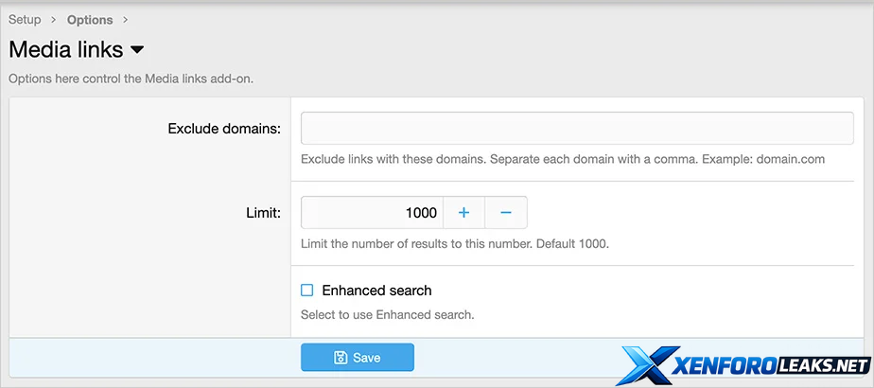This screenshot has width=874, height=388.
Task: Enable the Enhanced search checkbox
Action: [x=306, y=291]
